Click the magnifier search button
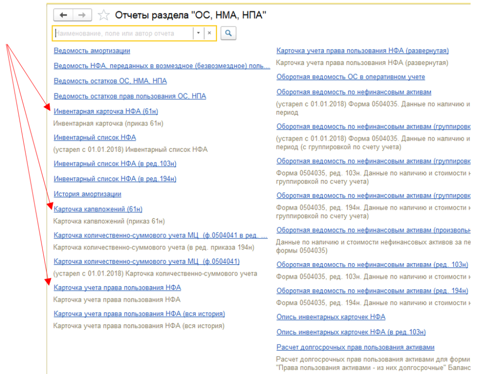This screenshot has height=374, width=477. tap(228, 33)
